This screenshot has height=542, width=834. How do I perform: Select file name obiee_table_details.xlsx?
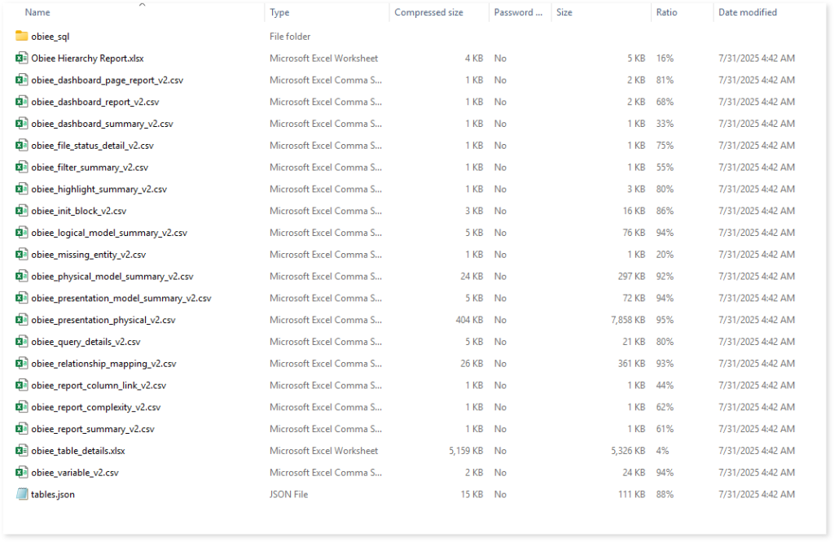click(x=78, y=451)
